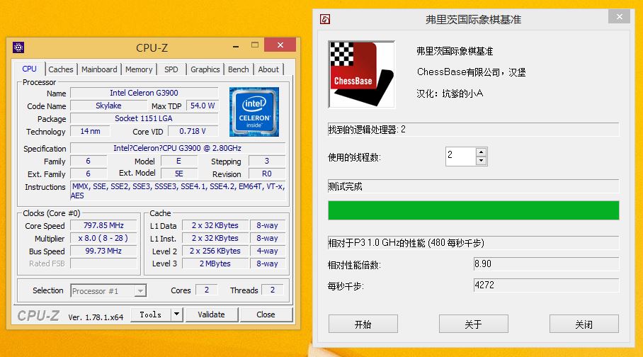Open the Mainboard tab

tap(99, 69)
